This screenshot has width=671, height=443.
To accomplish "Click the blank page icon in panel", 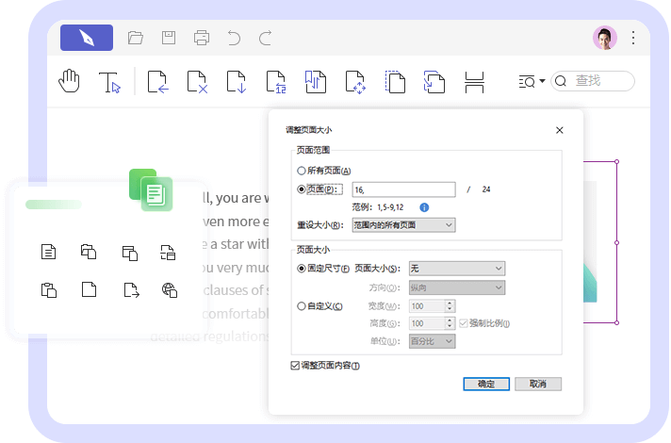I will click(89, 289).
